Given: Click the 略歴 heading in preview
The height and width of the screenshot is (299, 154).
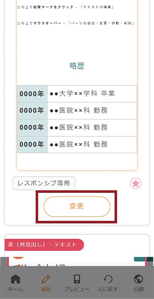Looking at the screenshot, I should coord(77,66).
